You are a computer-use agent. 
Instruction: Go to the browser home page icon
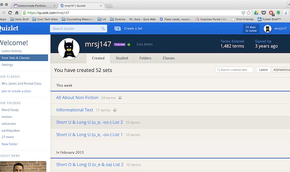pyautogui.click(x=17, y=13)
